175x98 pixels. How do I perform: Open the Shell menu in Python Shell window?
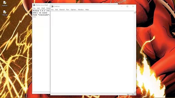pyautogui.click(x=43, y=8)
